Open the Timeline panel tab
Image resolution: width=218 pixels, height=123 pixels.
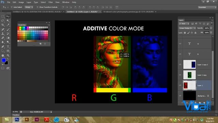click(x=16, y=115)
